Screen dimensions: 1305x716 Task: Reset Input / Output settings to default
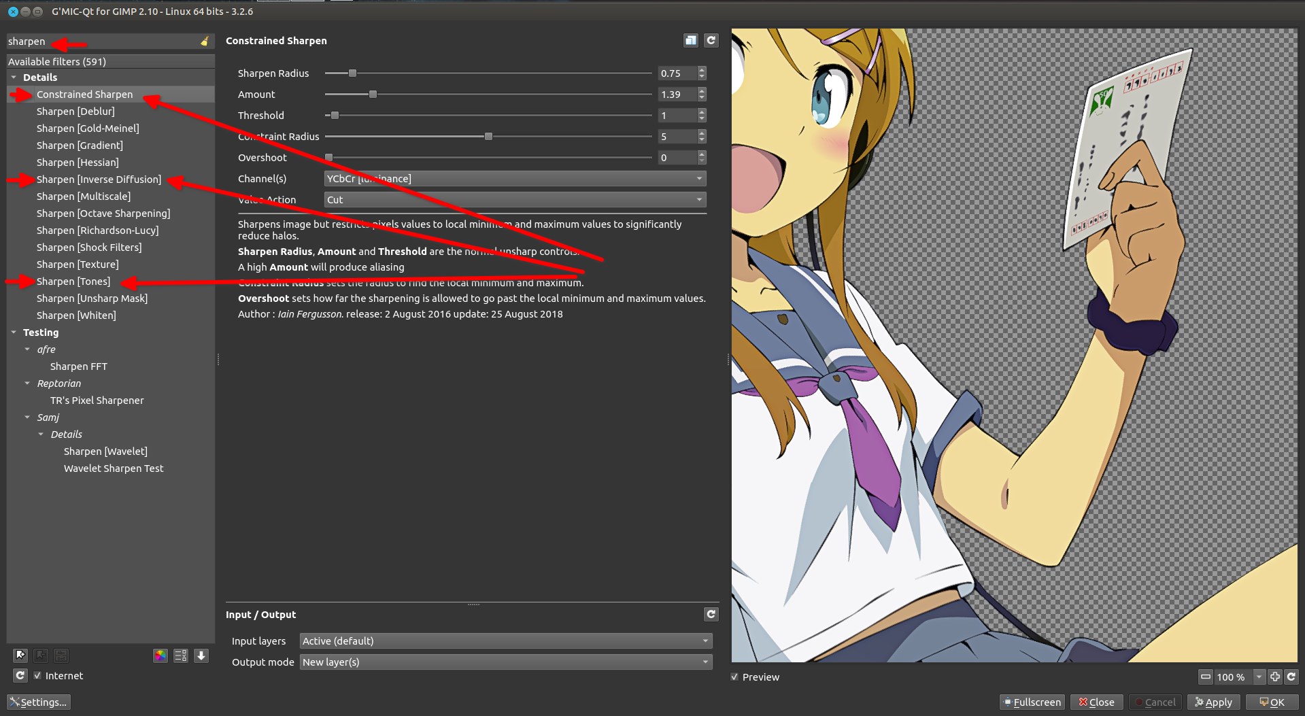tap(711, 615)
